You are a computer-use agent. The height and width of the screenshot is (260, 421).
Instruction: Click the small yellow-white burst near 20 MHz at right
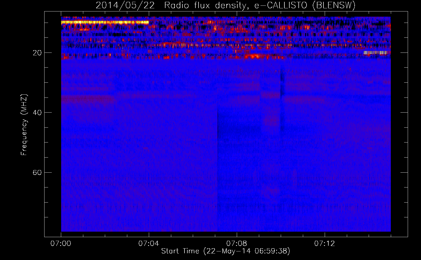(377, 53)
